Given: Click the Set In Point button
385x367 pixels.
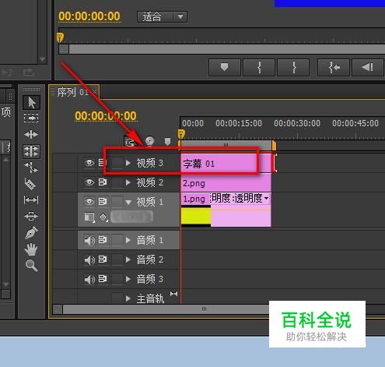Looking at the screenshot, I should coord(259,67).
